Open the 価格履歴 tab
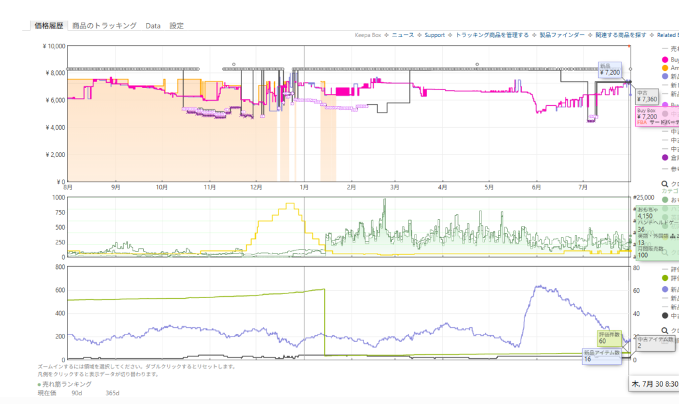The image size is (679, 404). (x=49, y=26)
